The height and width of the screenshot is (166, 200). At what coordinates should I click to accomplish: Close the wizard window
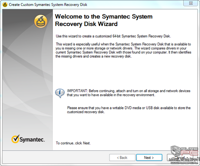(191, 3)
